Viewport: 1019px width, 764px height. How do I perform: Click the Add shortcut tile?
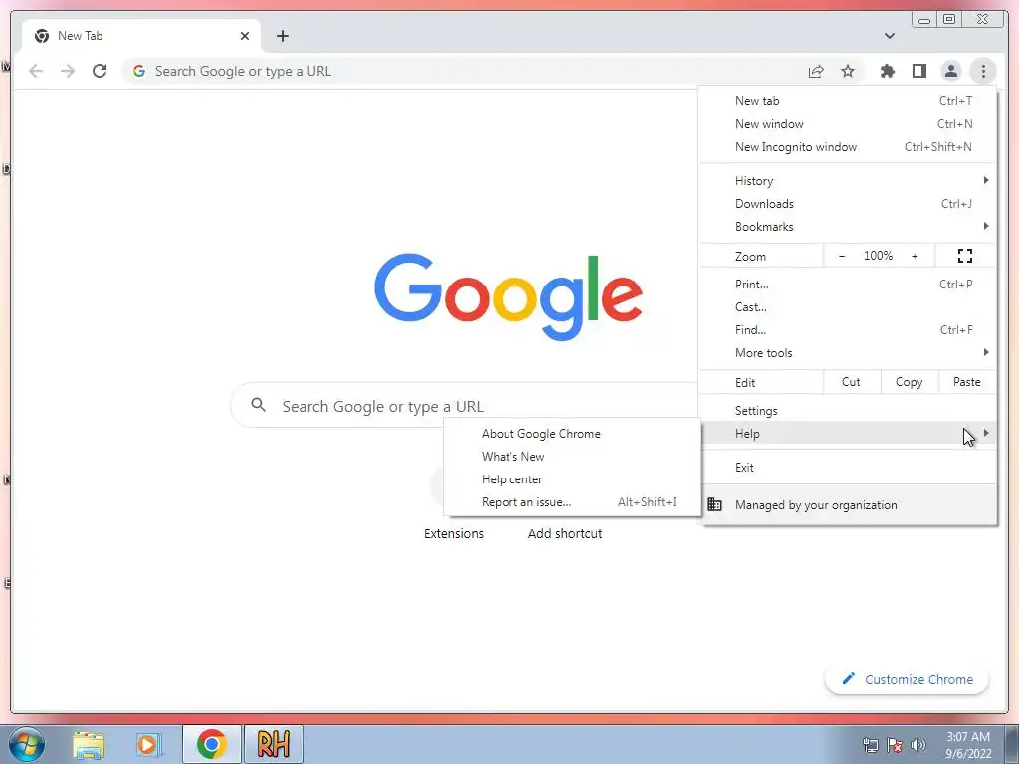[x=565, y=533]
